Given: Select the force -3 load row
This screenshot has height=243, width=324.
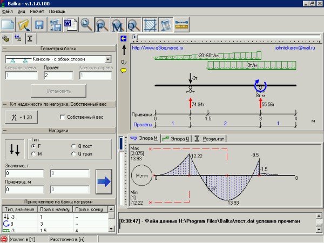Looking at the screenshot, I should pyautogui.click(x=55, y=217).
